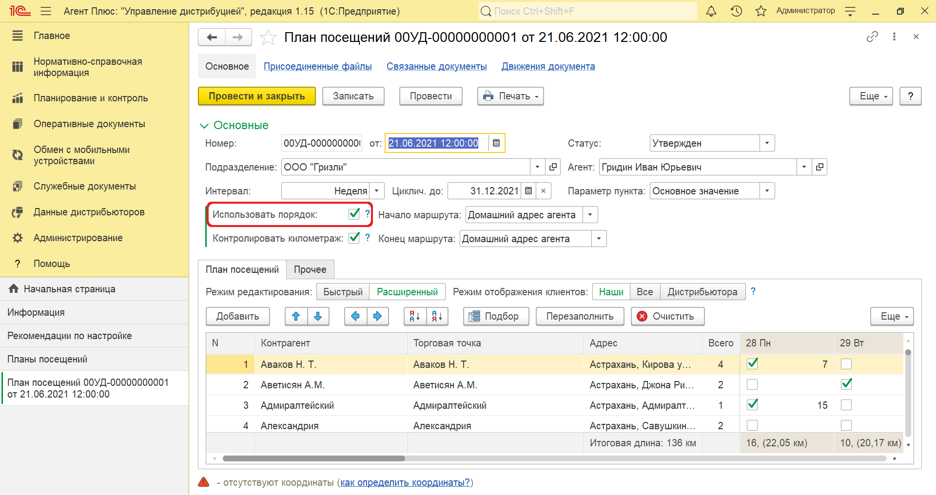Show help for Контролировать километраж
Viewport: 936px width, 495px height.
[x=368, y=238]
